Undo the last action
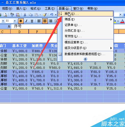This screenshot has width=125, height=127. tap(51, 15)
